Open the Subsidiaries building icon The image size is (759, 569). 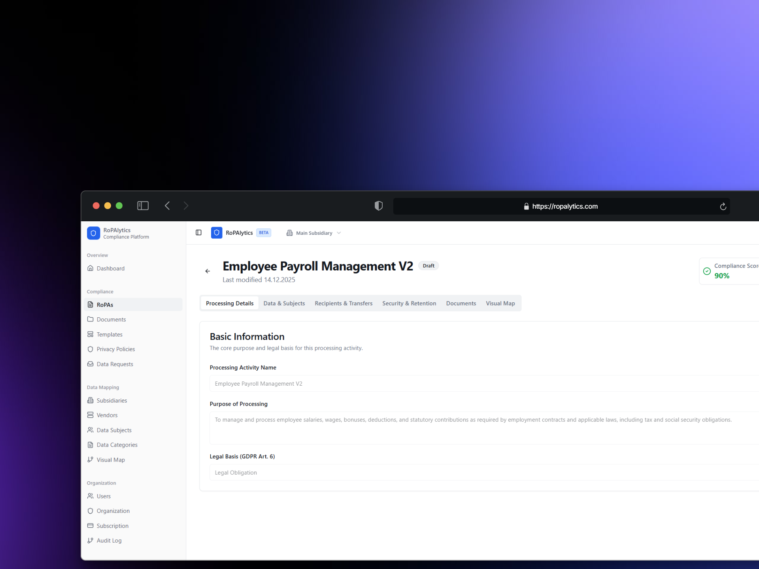[x=91, y=400]
